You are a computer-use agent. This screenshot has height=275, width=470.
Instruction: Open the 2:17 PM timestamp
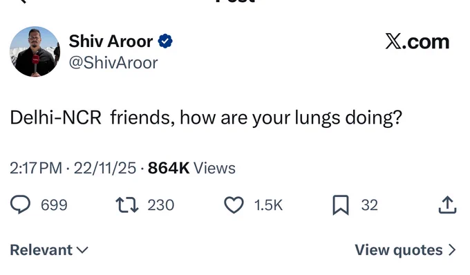click(x=36, y=168)
